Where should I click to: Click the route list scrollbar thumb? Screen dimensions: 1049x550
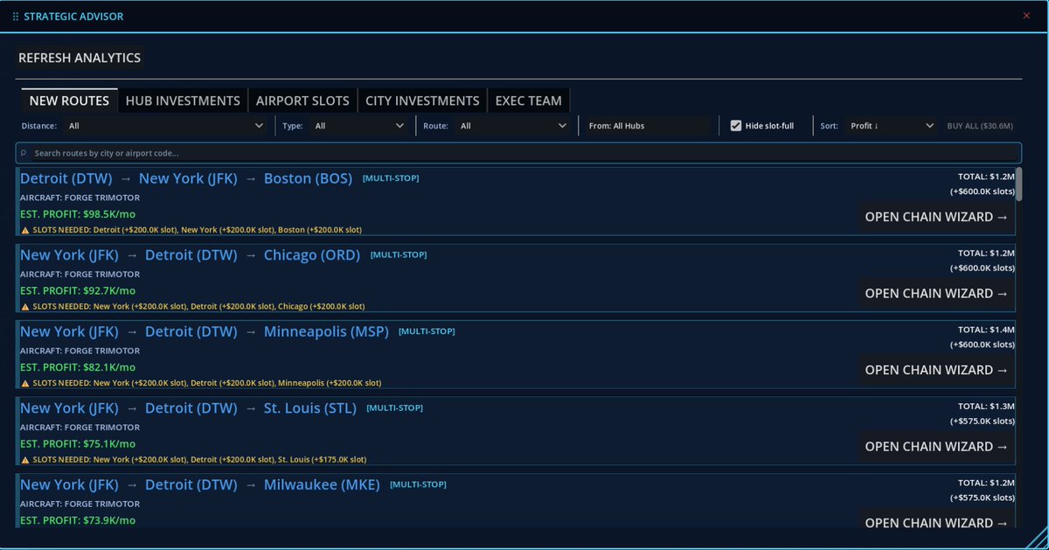1018,184
